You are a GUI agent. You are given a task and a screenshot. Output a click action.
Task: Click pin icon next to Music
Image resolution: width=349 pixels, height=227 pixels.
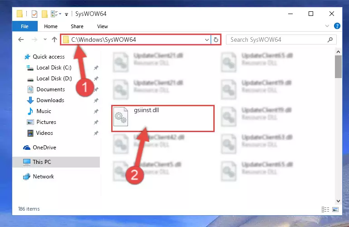[x=96, y=111]
